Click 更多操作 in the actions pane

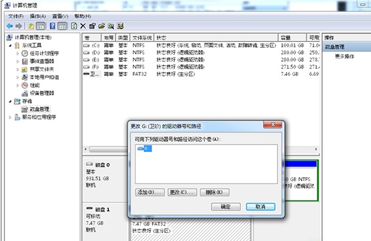click(344, 57)
